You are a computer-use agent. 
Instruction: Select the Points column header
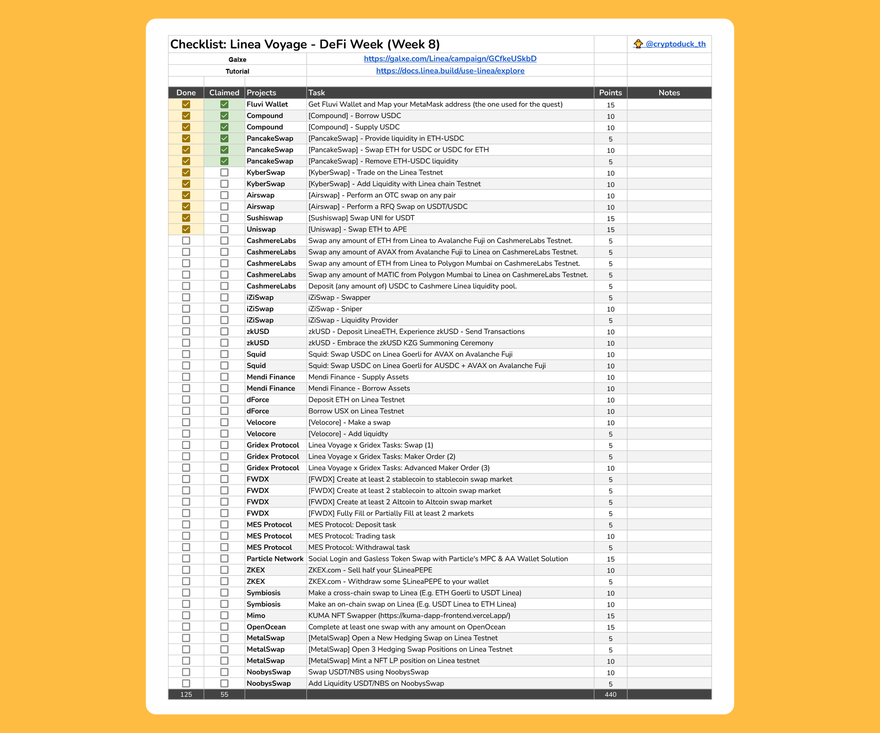(610, 93)
